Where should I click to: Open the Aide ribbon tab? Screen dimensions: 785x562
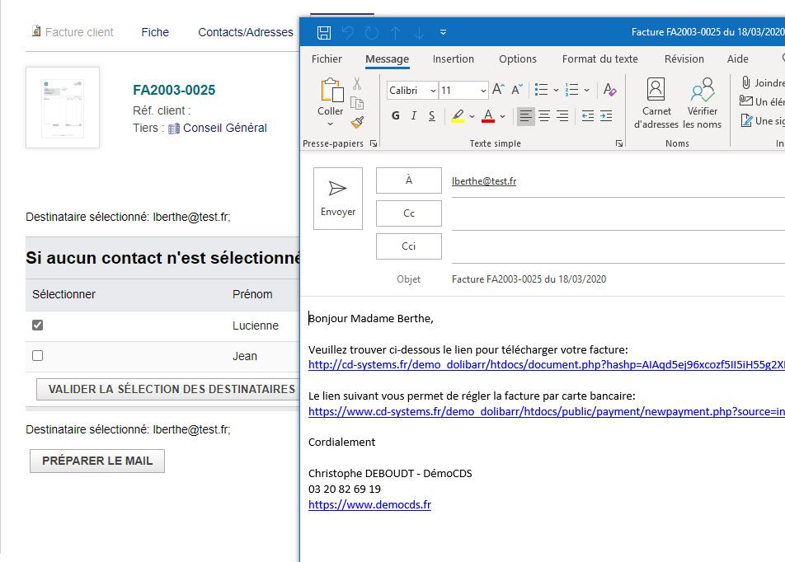(x=737, y=59)
